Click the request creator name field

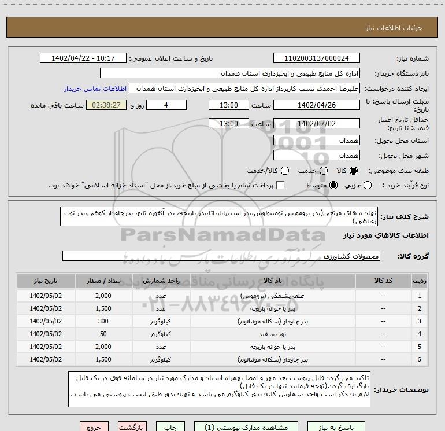coord(244,89)
